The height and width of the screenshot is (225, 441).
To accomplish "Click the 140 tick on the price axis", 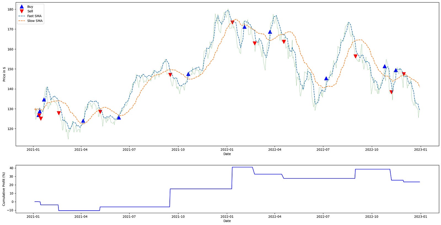I will coord(10,89).
